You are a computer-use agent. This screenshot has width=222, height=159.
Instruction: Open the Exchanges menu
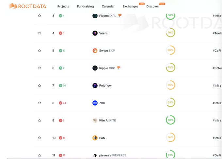pos(131,7)
